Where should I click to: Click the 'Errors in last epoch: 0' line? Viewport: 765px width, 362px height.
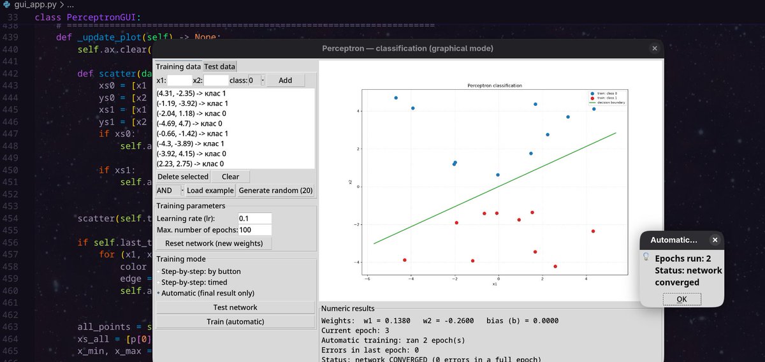click(370, 350)
